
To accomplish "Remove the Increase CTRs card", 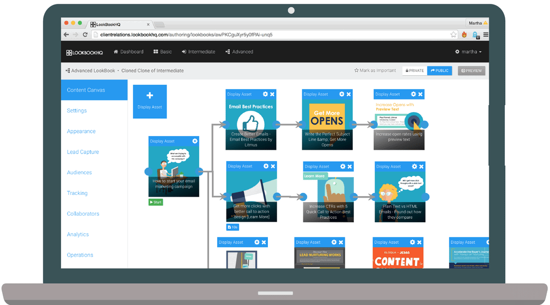I will point(350,167).
